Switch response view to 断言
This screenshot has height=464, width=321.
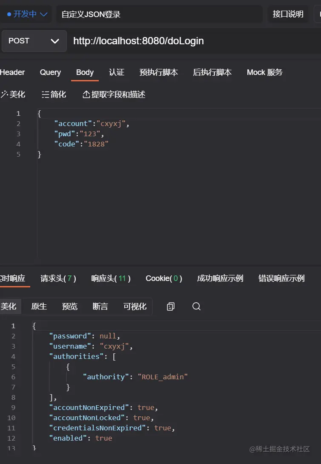tap(100, 306)
